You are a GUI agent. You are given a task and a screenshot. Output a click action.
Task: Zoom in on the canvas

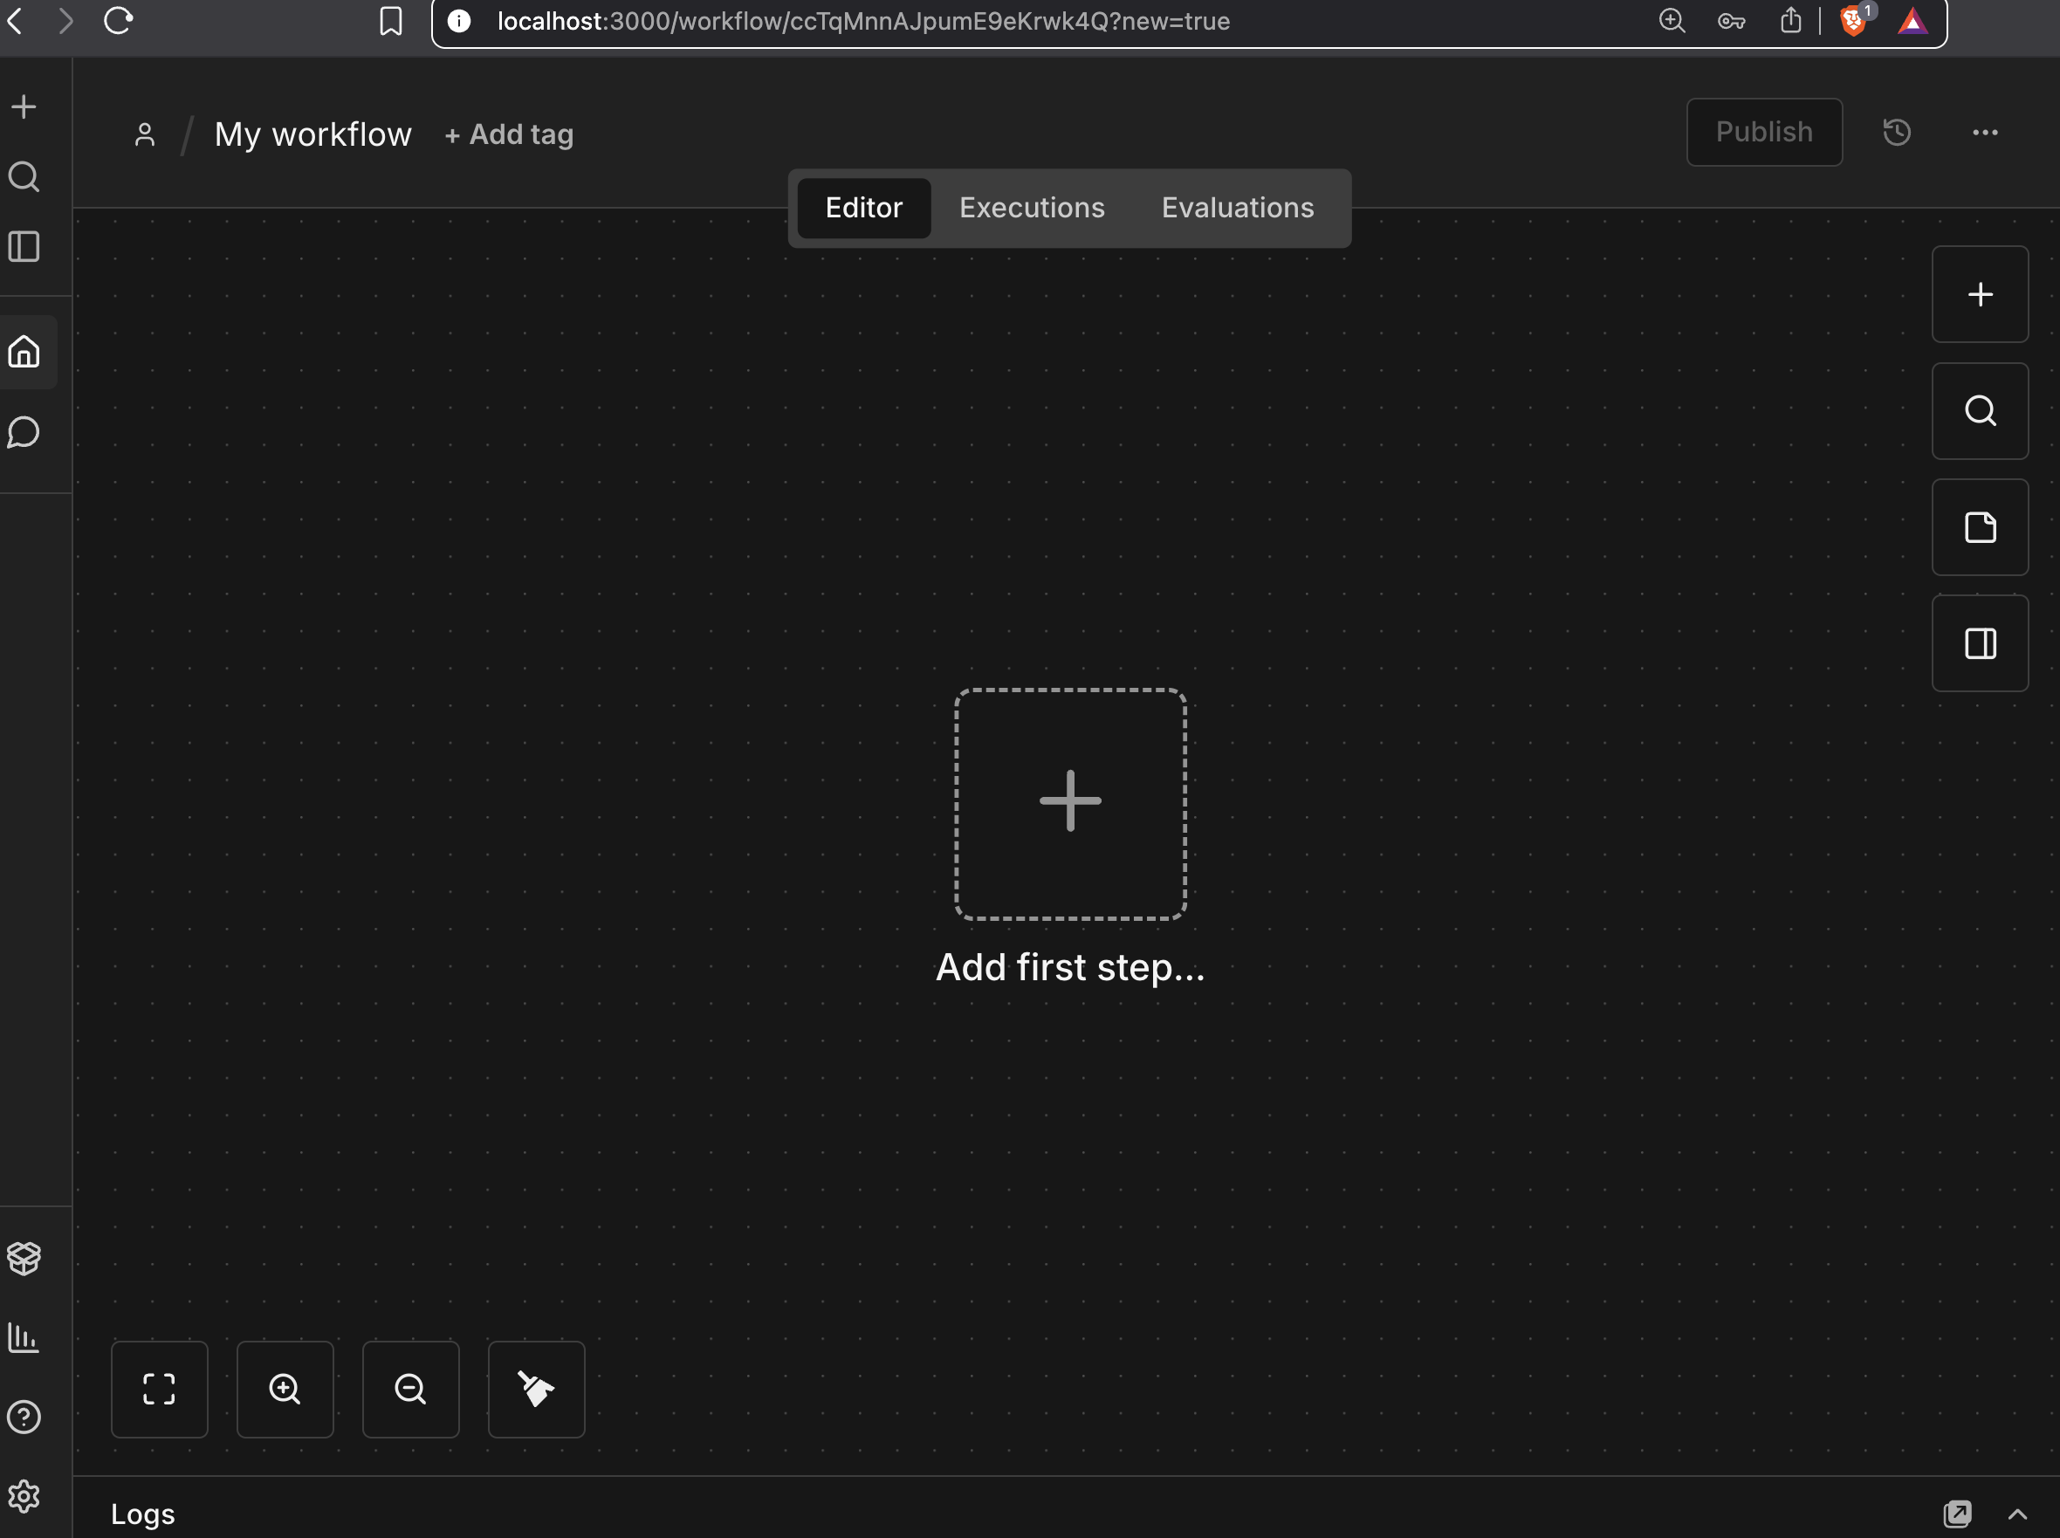(x=285, y=1389)
